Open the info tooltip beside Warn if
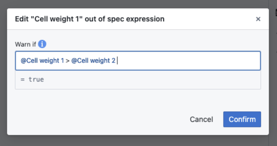Image resolution: width=277 pixels, height=146 pixels. click(42, 44)
